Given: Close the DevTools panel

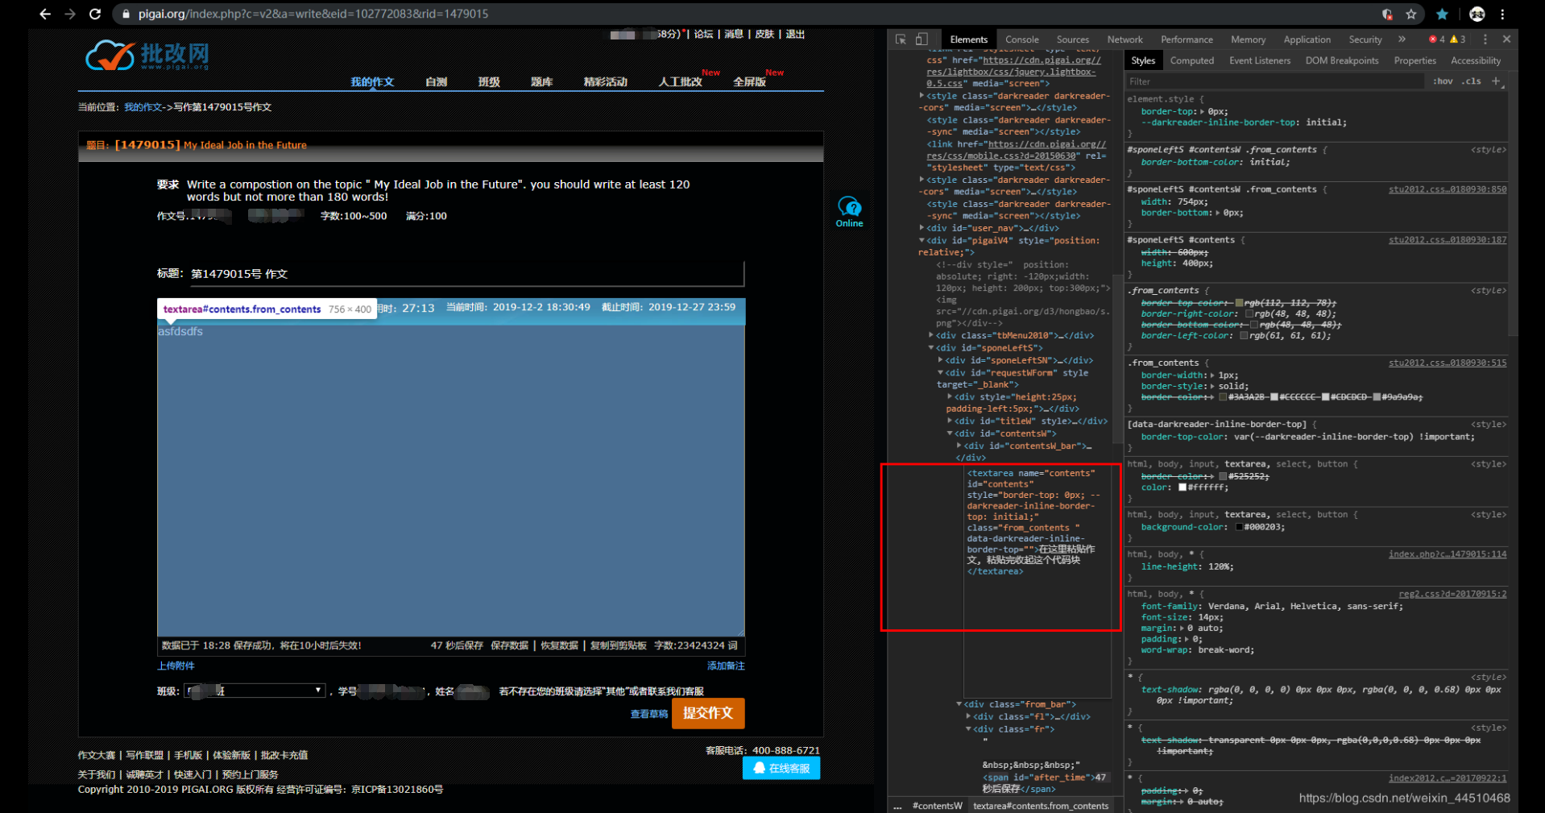Looking at the screenshot, I should tap(1506, 39).
